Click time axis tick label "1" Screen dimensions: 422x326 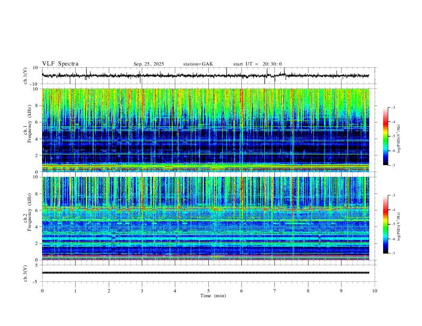click(x=75, y=291)
